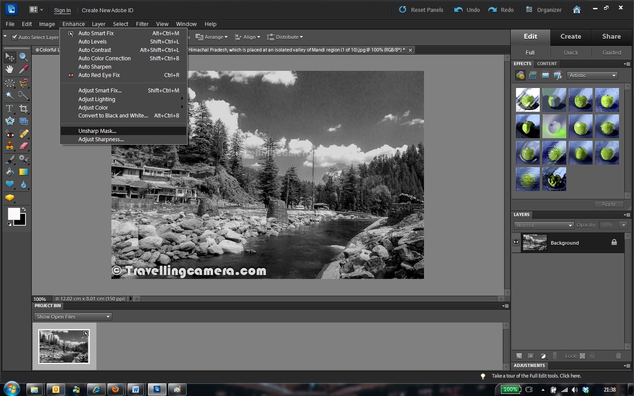This screenshot has height=396, width=634.
Task: Open the Artistic effects category dropdown
Action: point(592,75)
